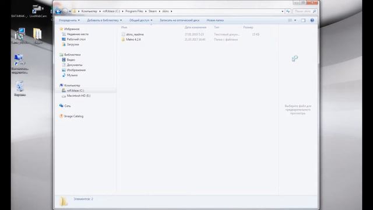Select the folder icon on the desktop
The height and width of the screenshot is (210, 373).
click(x=37, y=36)
